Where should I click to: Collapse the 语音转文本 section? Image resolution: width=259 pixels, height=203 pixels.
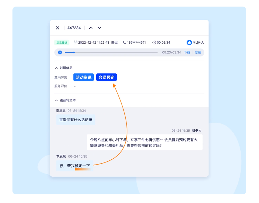(56, 100)
